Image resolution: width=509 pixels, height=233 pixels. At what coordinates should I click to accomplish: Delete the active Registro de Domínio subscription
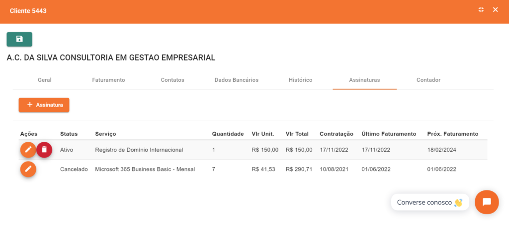44,150
